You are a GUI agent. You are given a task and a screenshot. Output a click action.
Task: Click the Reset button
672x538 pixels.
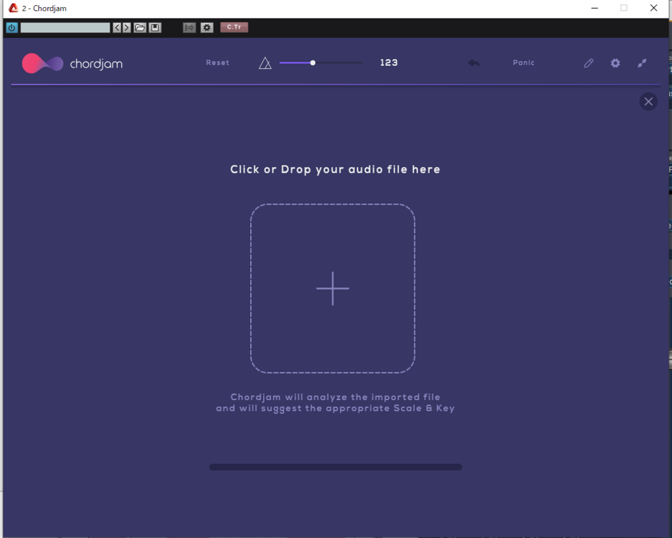[x=217, y=62]
